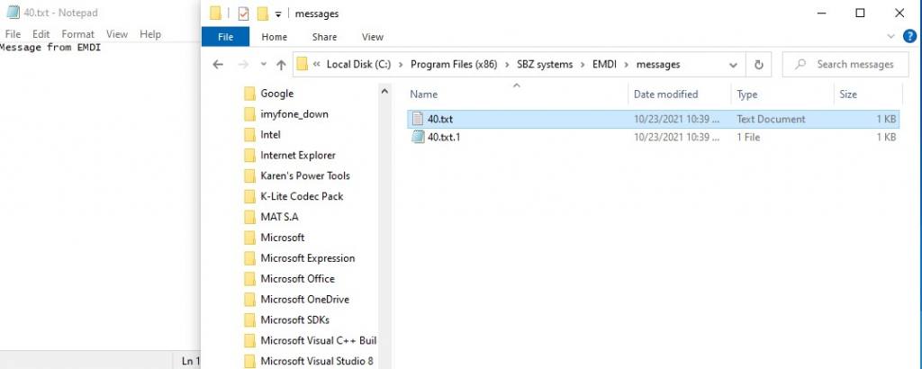Click the Notepad title bar icon
The height and width of the screenshot is (369, 922).
tap(13, 13)
